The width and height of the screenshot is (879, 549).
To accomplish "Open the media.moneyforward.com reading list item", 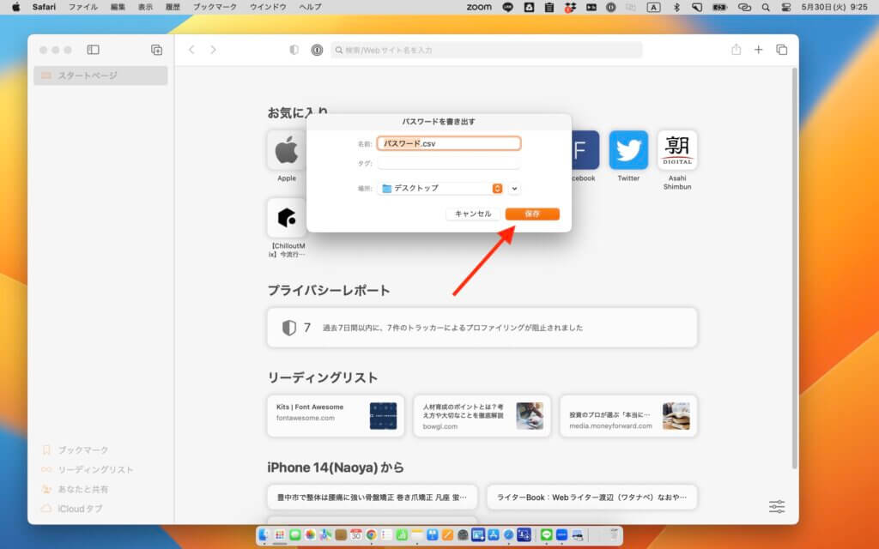I will coord(628,416).
